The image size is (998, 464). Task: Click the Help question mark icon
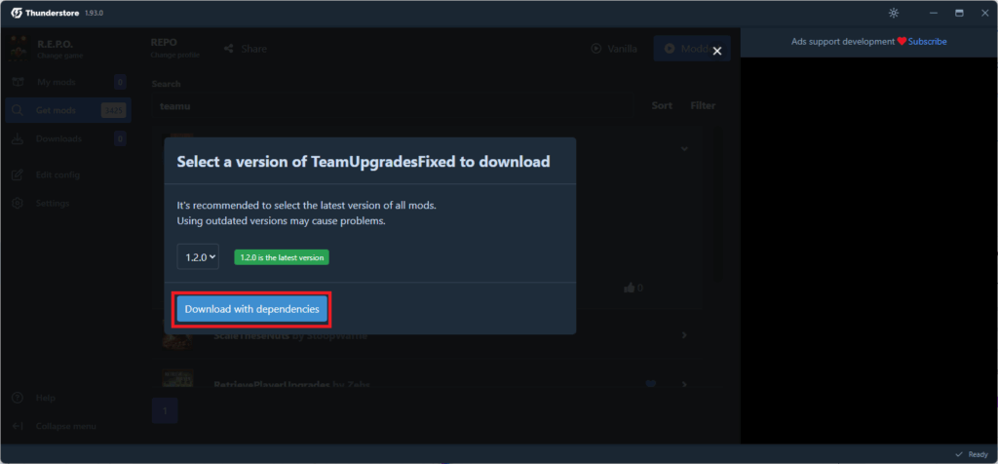coord(18,398)
